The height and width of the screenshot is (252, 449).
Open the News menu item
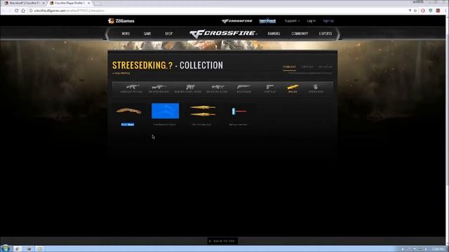[x=126, y=34]
